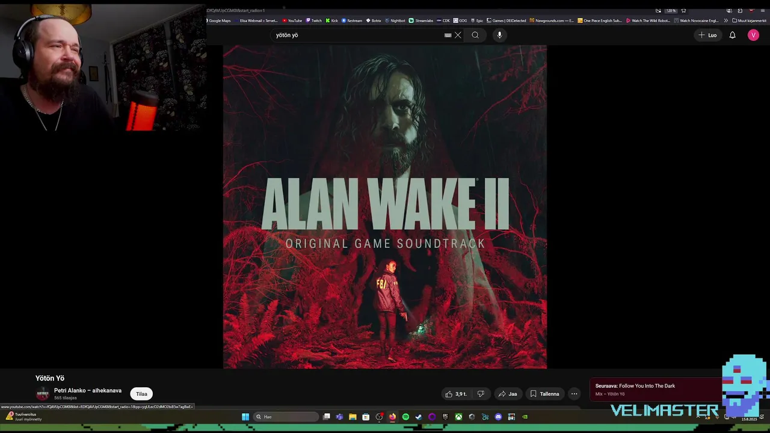The image size is (770, 433).
Task: Open Microsoft Store from the taskbar
Action: click(x=366, y=417)
